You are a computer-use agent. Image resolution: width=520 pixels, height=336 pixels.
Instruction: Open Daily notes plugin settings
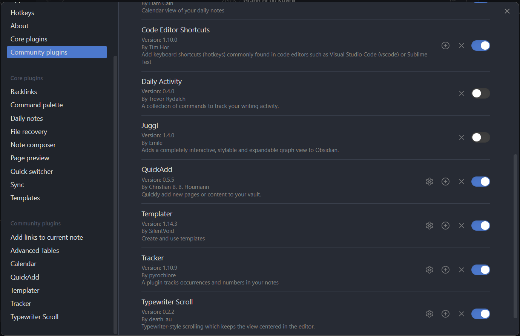57,119
